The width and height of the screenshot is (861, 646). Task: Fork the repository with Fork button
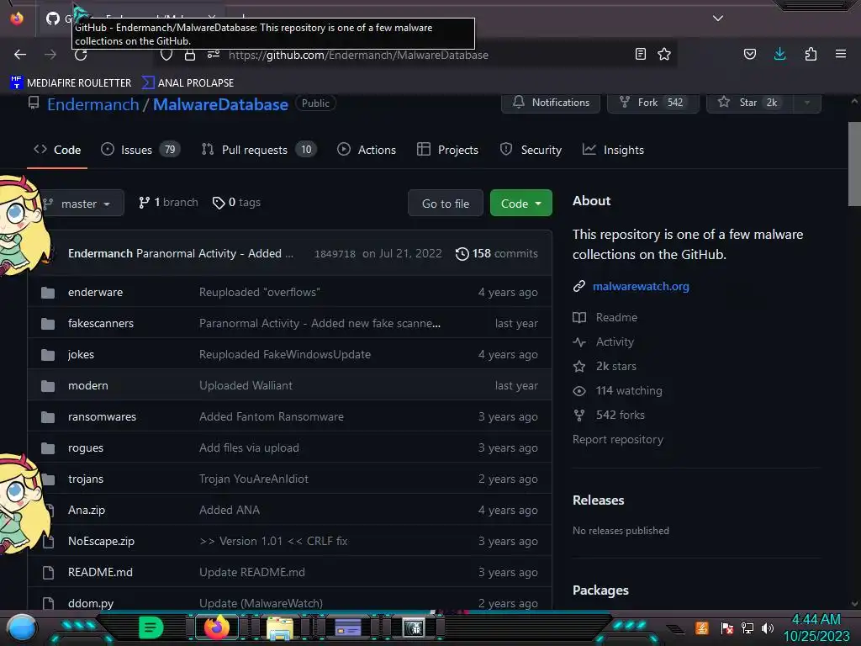[652, 103]
